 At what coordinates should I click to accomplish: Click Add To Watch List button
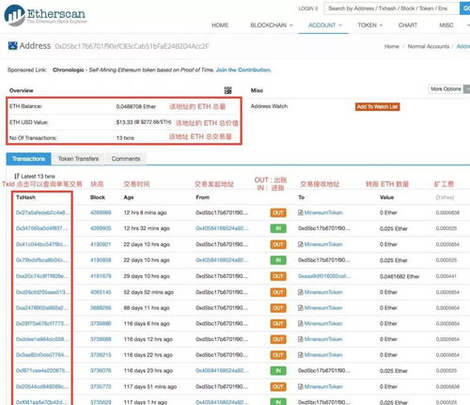pyautogui.click(x=377, y=107)
